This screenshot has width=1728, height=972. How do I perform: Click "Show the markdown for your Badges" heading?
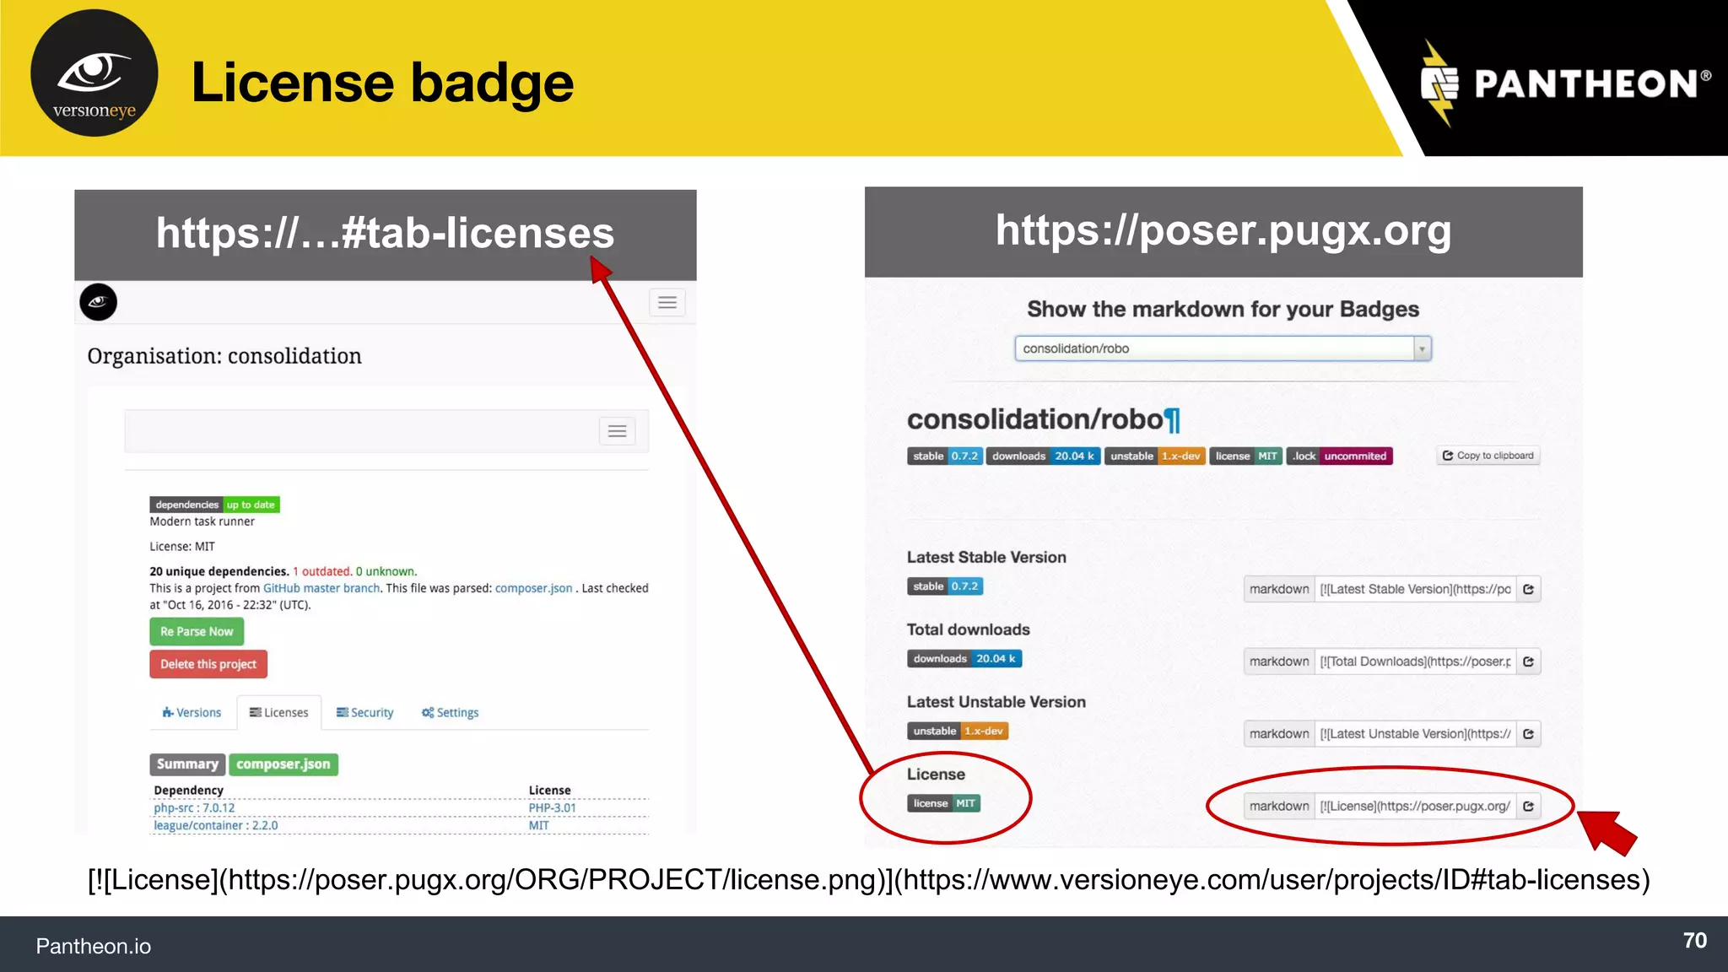(1223, 310)
